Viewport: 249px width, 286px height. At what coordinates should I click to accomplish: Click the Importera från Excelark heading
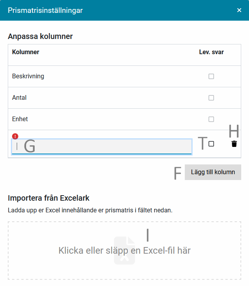pyautogui.click(x=49, y=198)
